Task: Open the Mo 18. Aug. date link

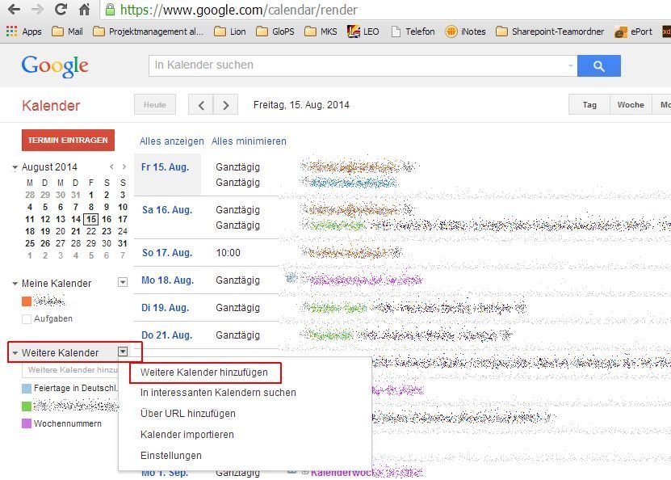Action: 167,280
